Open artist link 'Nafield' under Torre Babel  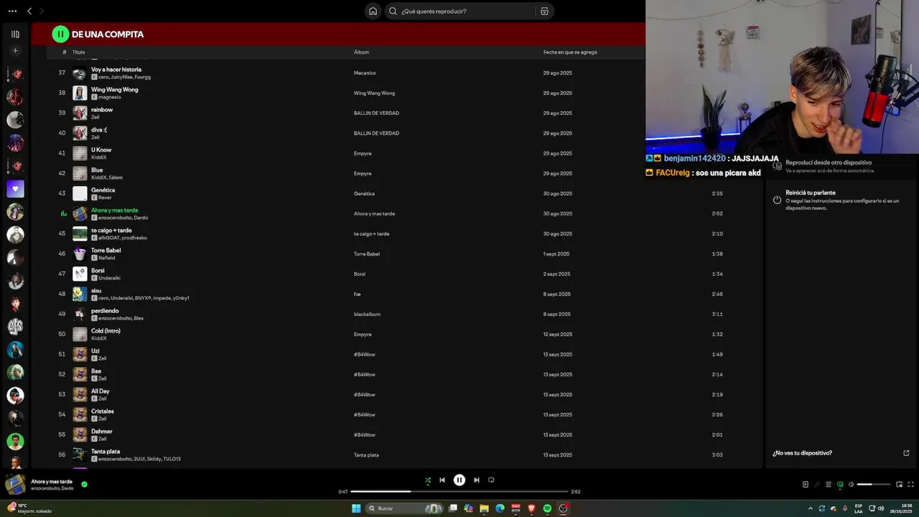(x=106, y=258)
